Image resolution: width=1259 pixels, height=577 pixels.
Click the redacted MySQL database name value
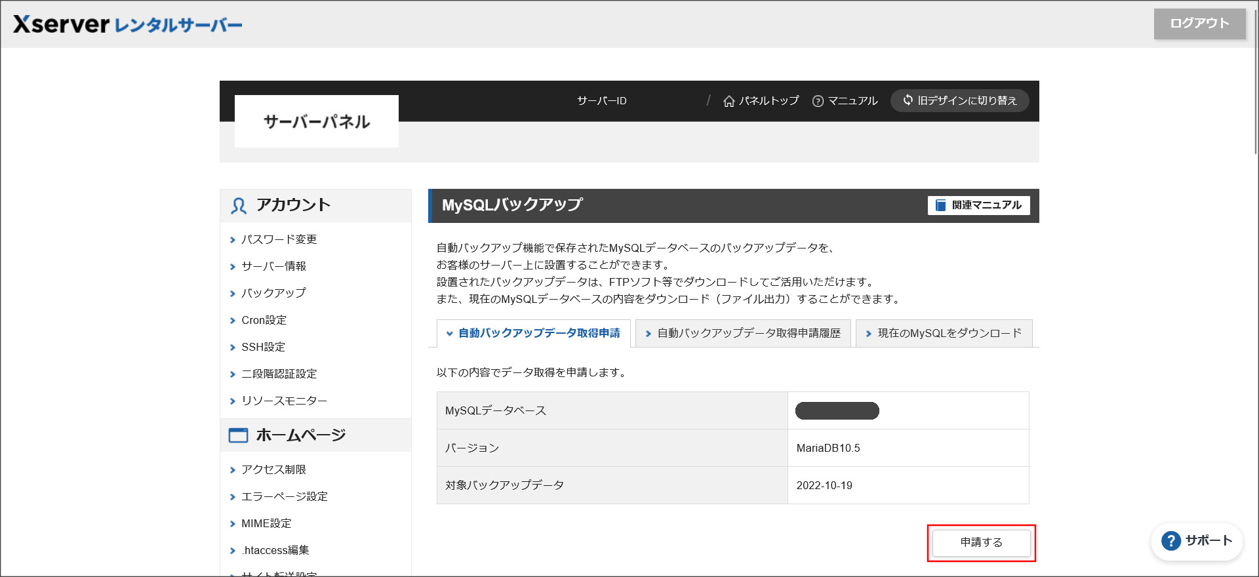[x=837, y=410]
